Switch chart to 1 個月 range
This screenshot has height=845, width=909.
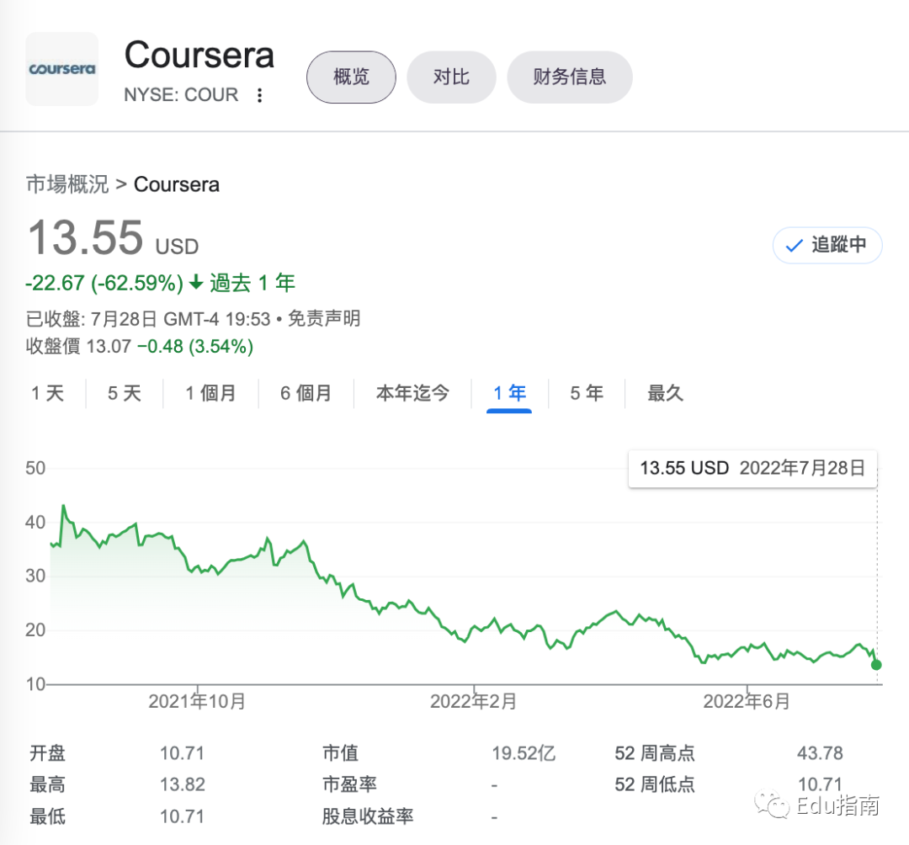coord(210,394)
